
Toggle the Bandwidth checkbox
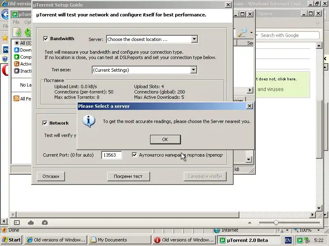click(x=46, y=39)
